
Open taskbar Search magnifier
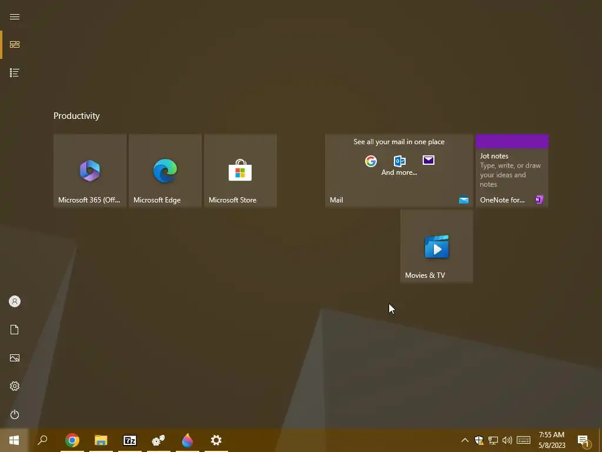pos(42,440)
